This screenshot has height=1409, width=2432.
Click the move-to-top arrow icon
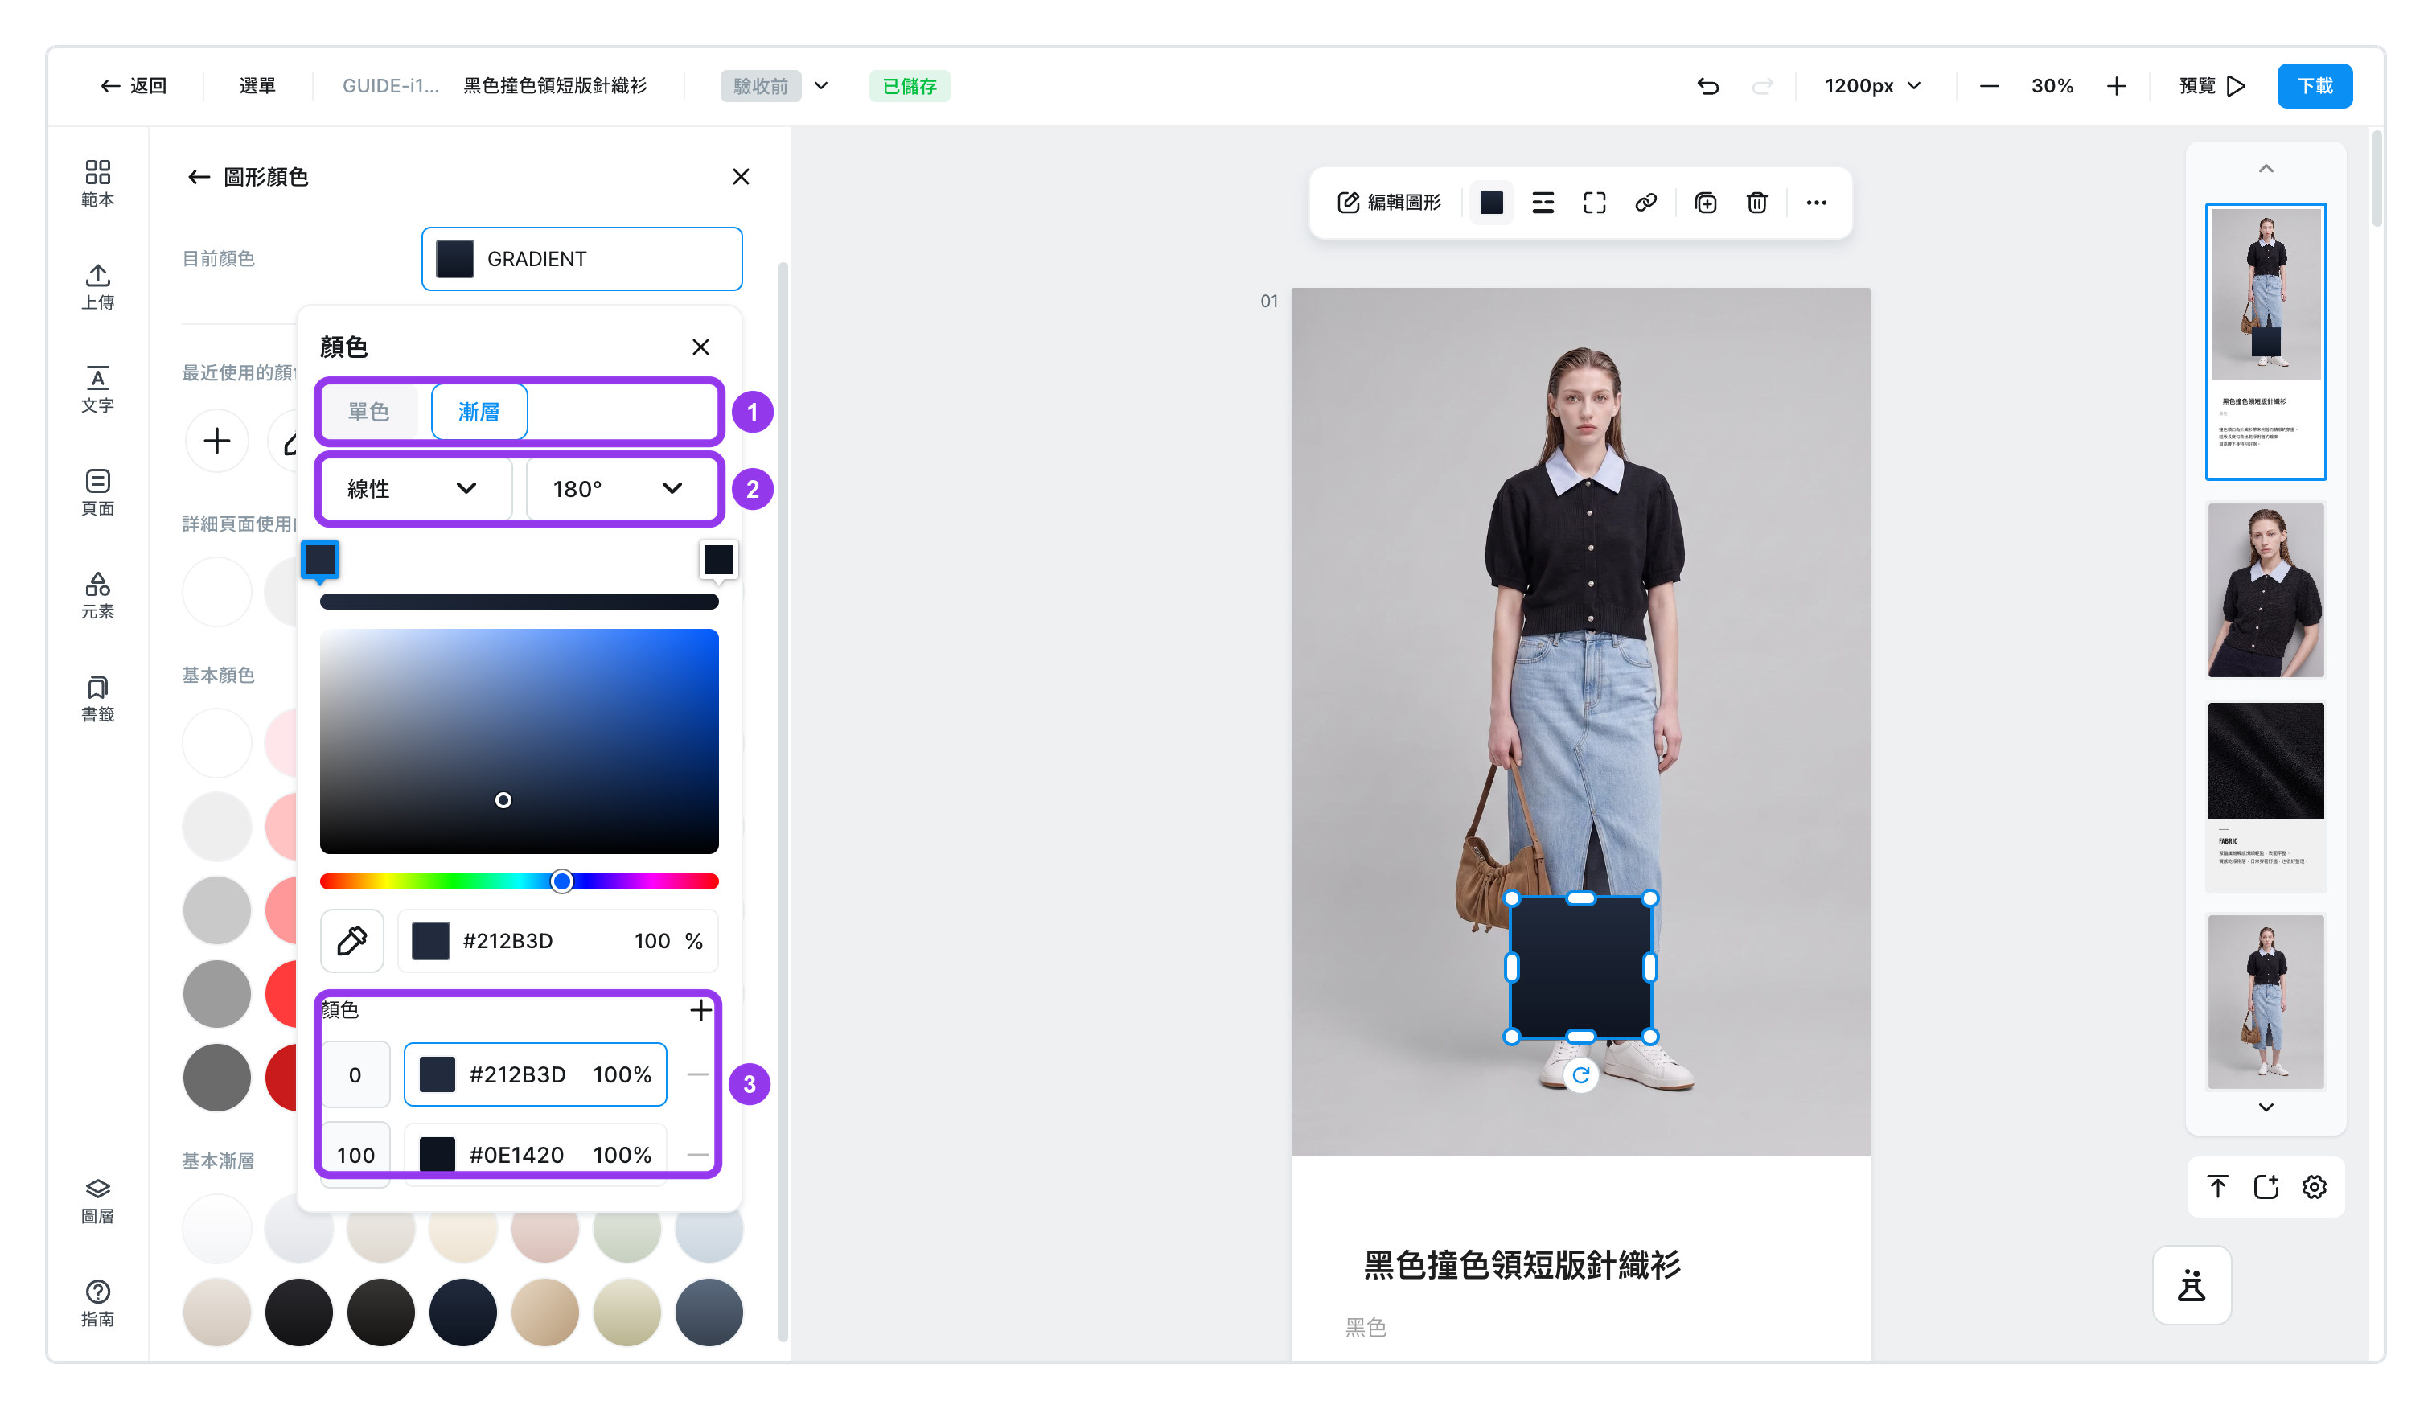click(x=2216, y=1186)
